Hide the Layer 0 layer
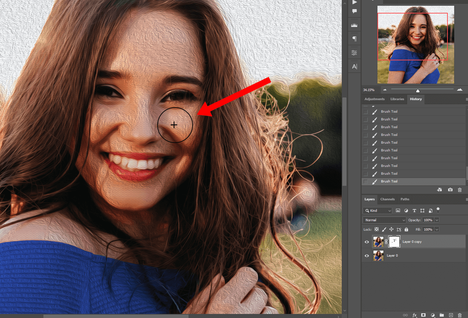Screen dimensions: 468x318 [x=366, y=255]
